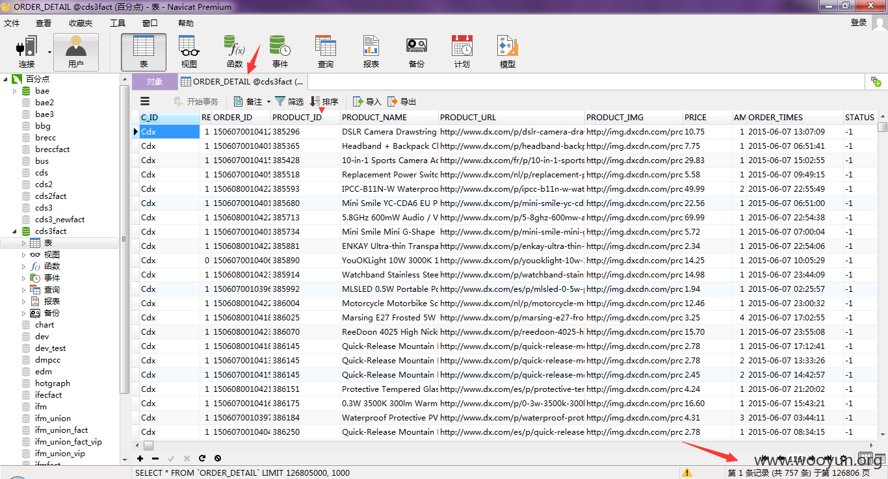Expand the 查询 node in tree
This screenshot has width=888, height=479.
23,290
